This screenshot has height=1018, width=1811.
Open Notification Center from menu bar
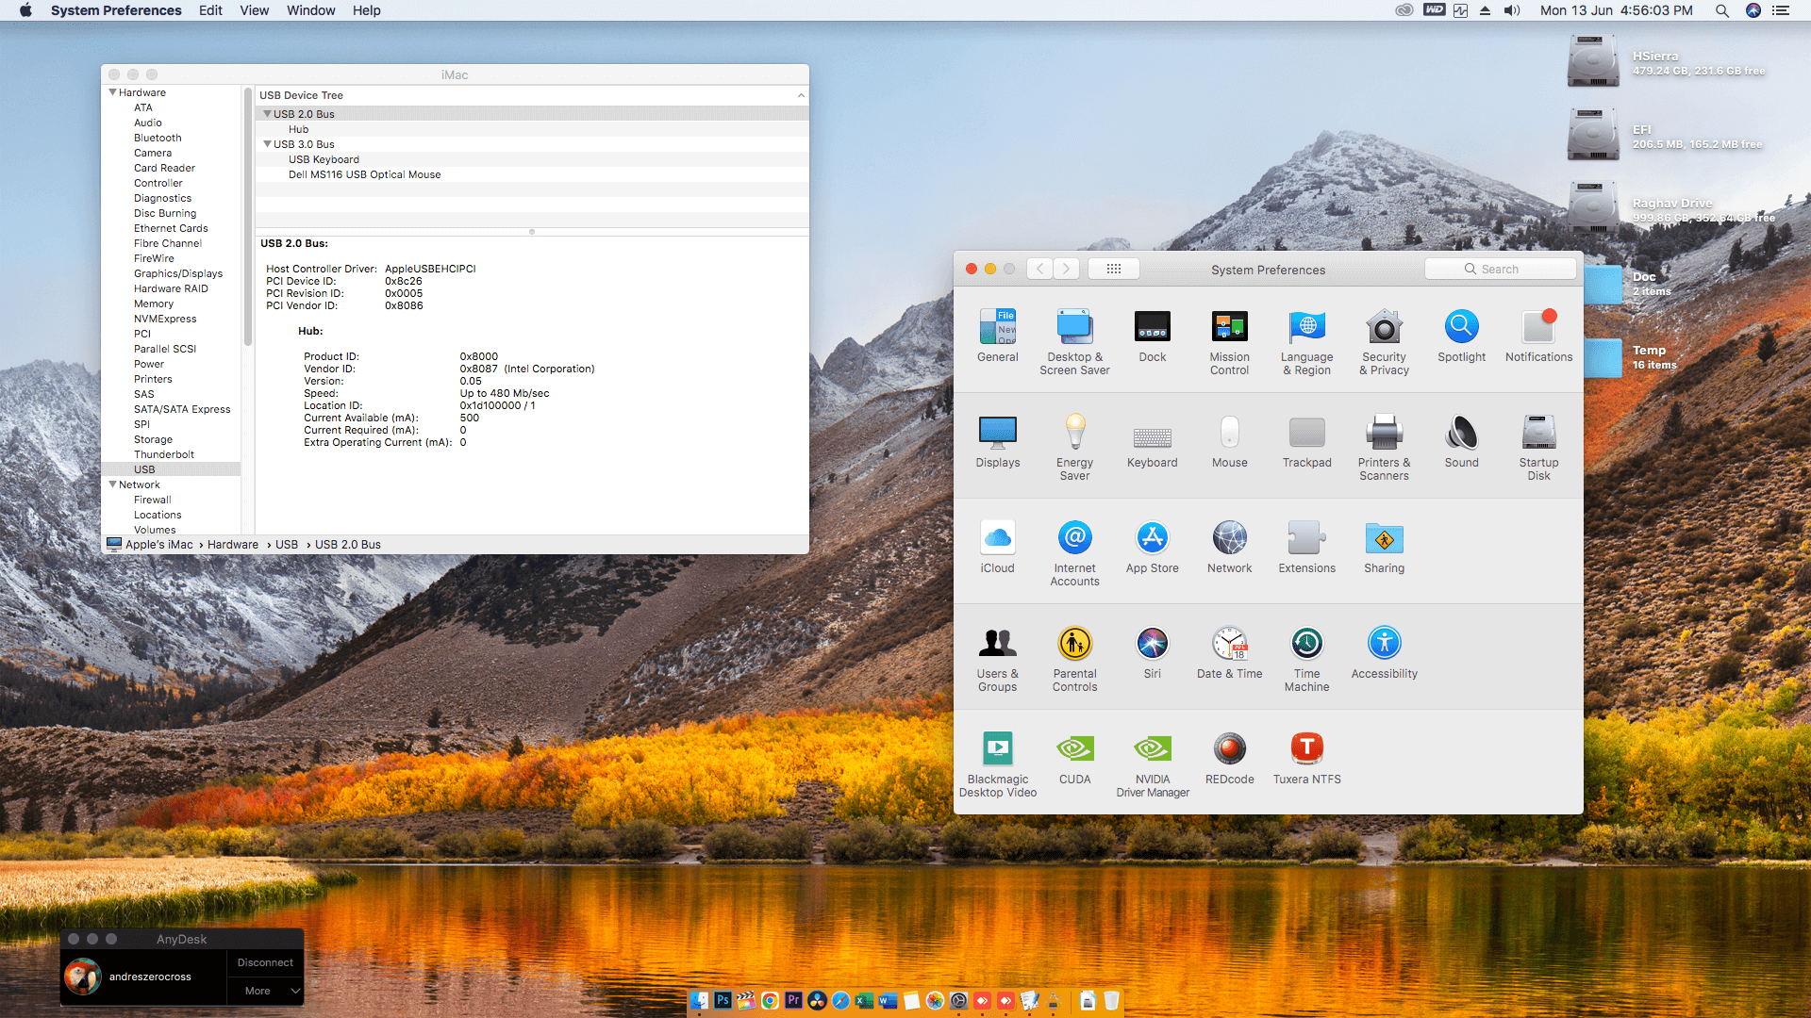pyautogui.click(x=1781, y=10)
